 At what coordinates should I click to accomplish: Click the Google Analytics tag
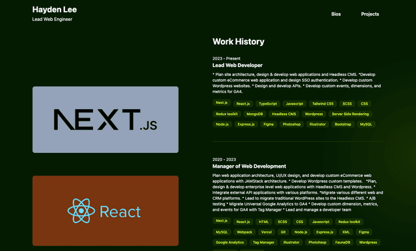(229, 243)
